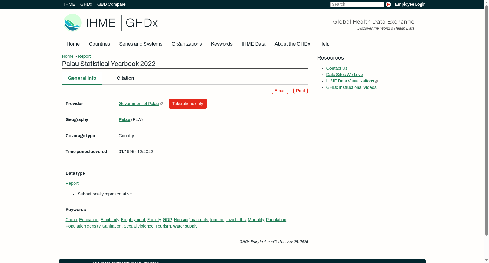Click the '01/1995 - 12/2022' time period value
Image resolution: width=489 pixels, height=263 pixels.
point(136,152)
